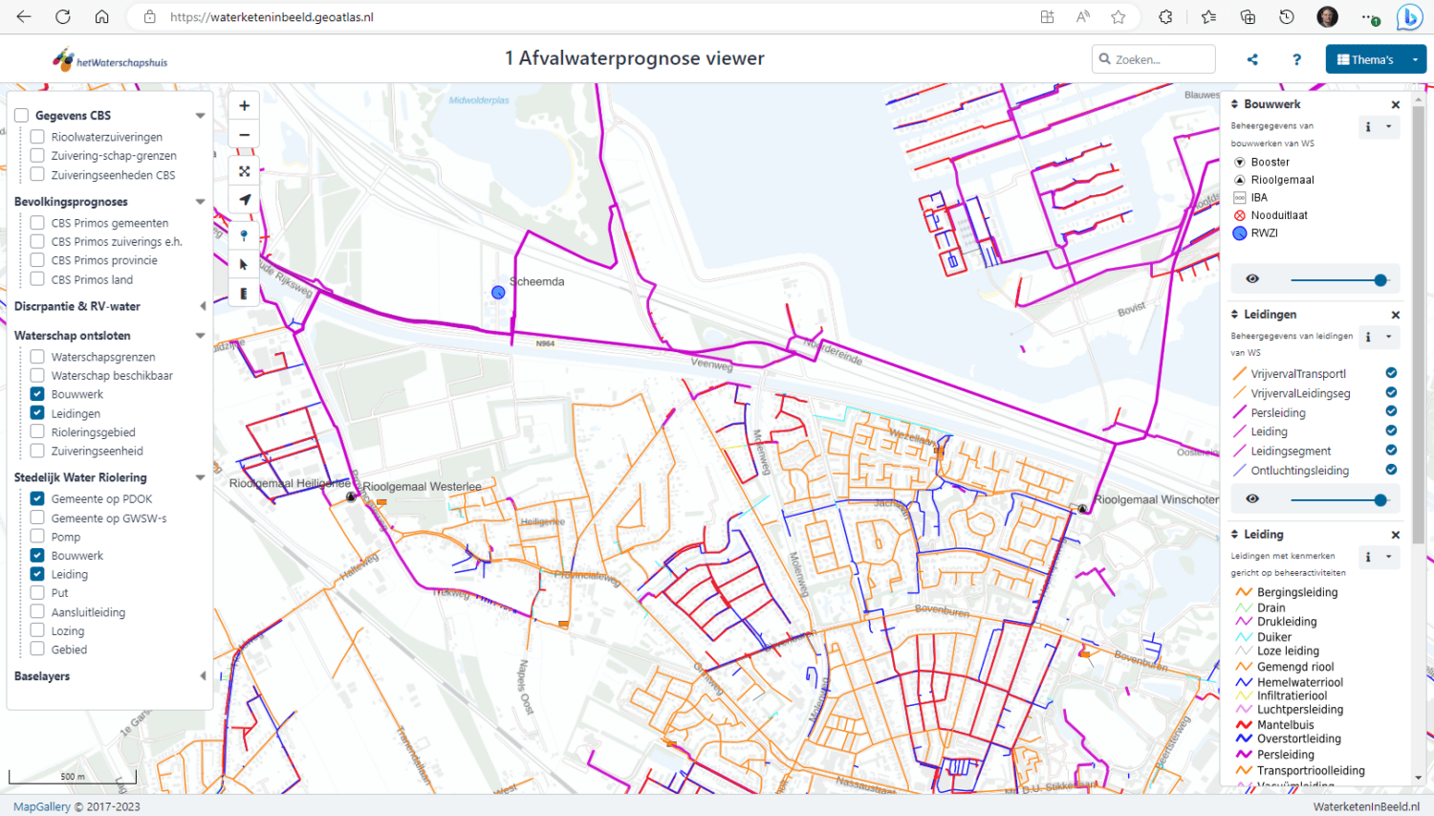Activate the feature info pin tool
This screenshot has height=816, width=1434.
point(244,236)
